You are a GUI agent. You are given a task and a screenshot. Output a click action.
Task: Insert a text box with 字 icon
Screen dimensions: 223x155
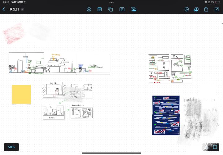122,9
